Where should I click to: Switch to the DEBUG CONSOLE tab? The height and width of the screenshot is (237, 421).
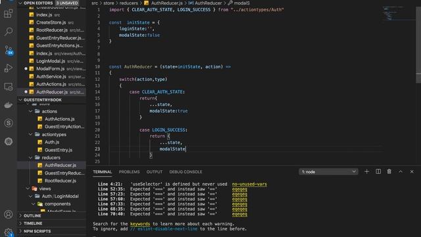point(186,172)
